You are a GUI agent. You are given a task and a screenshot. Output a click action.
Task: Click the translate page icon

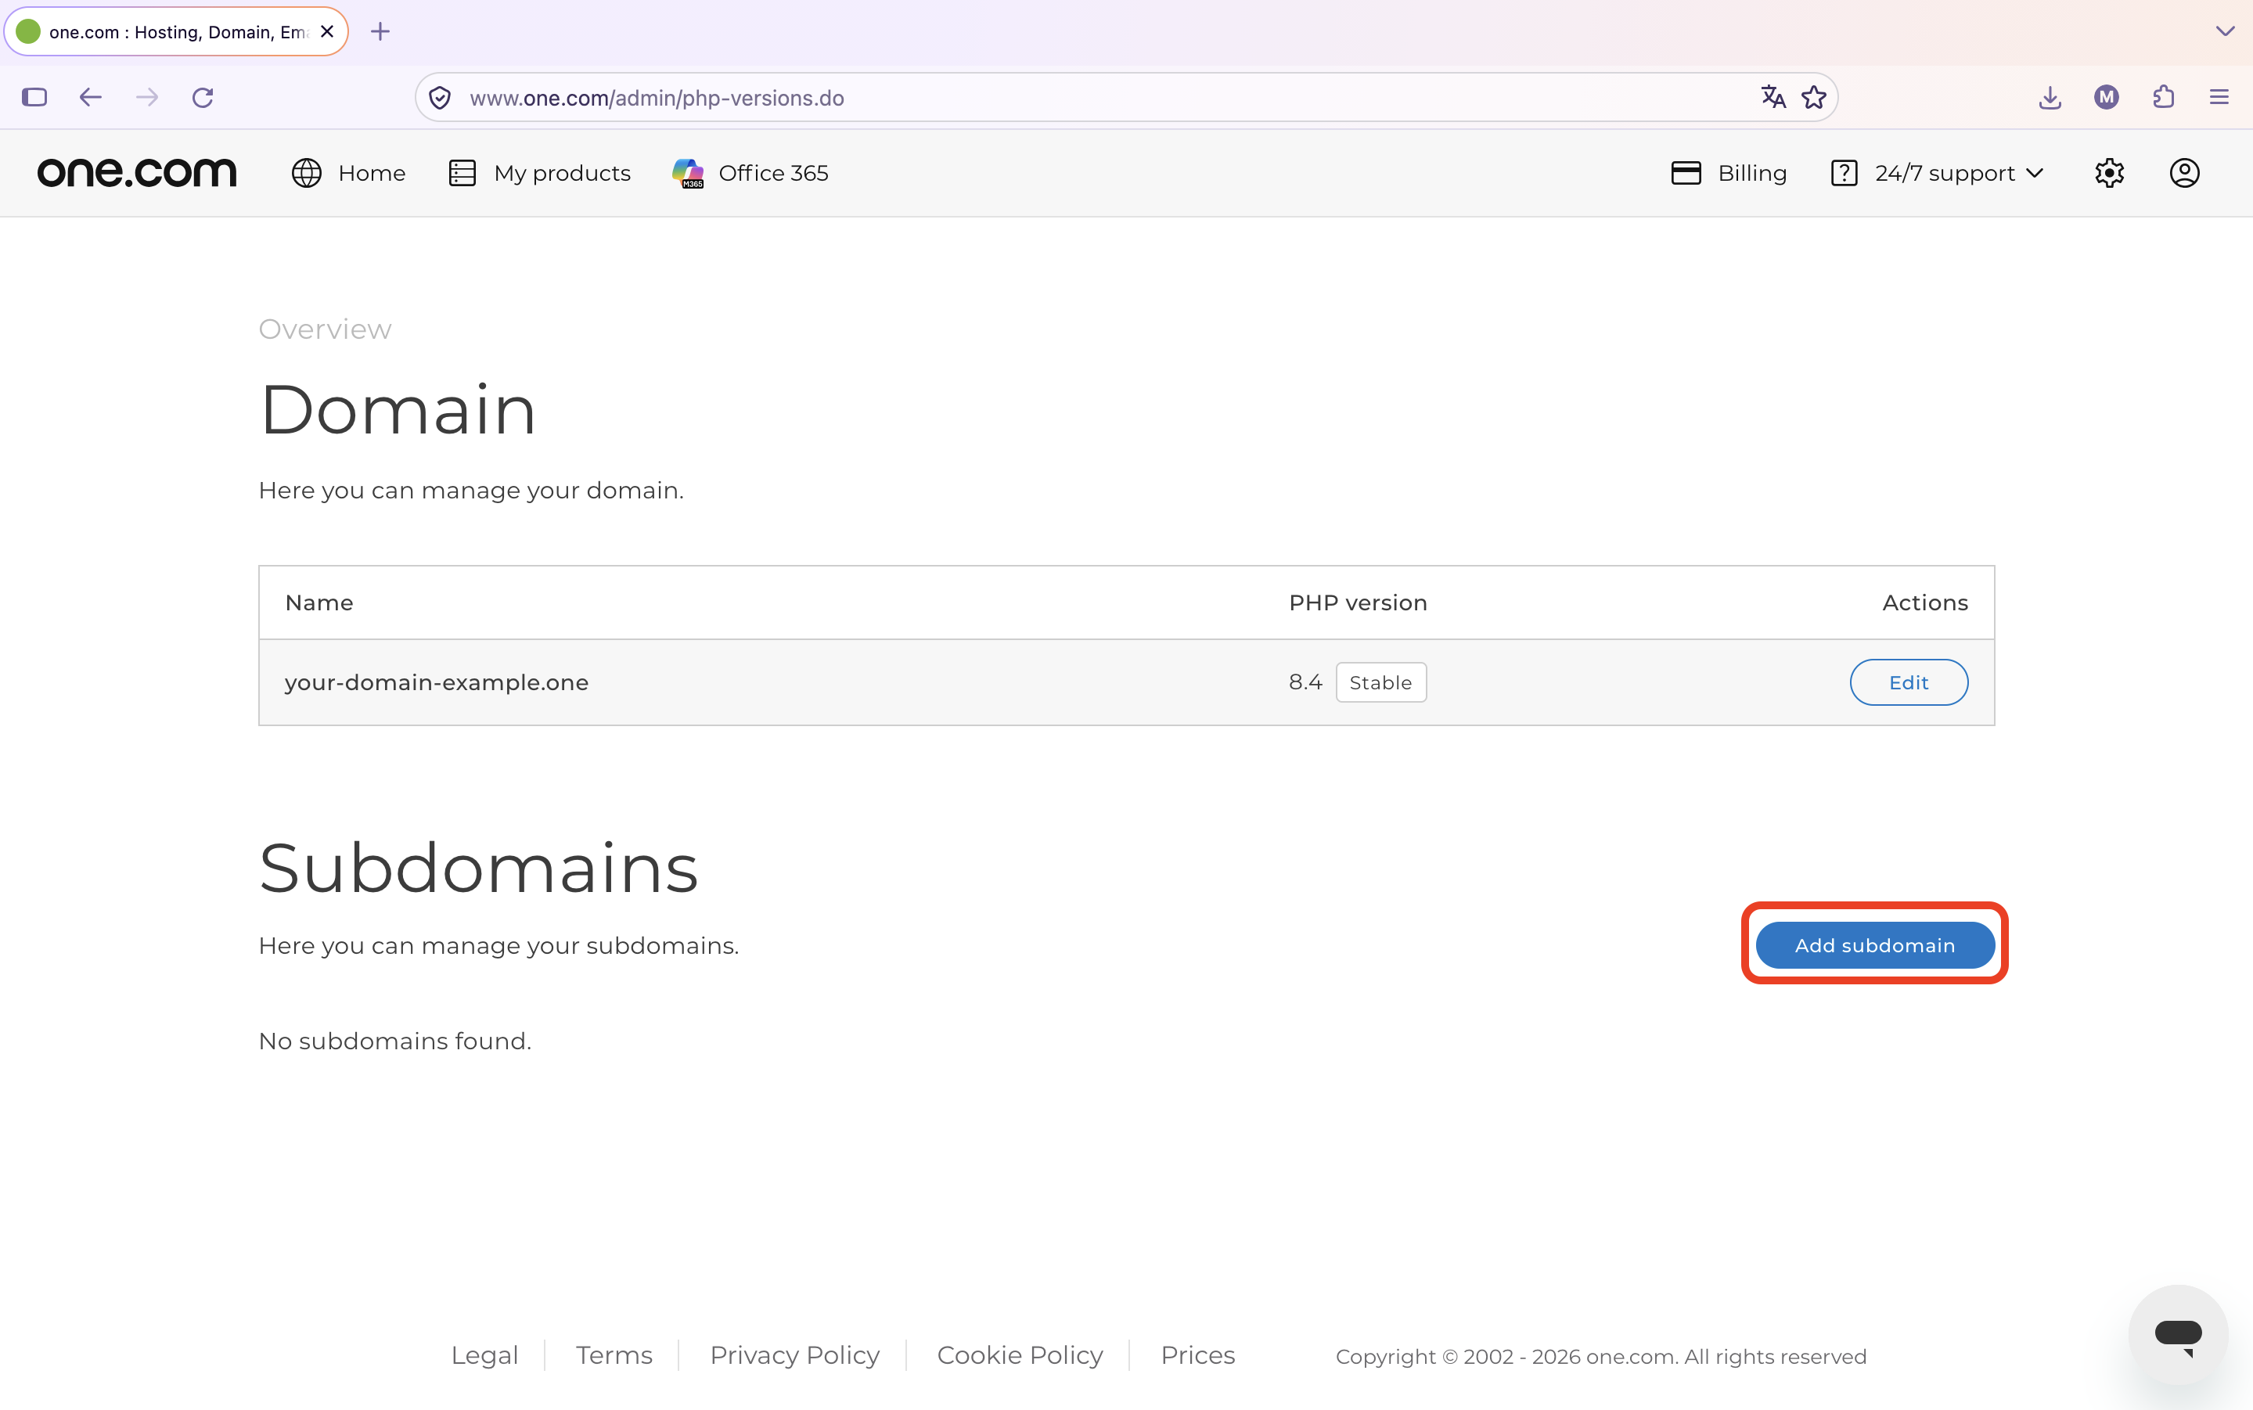pos(1773,97)
